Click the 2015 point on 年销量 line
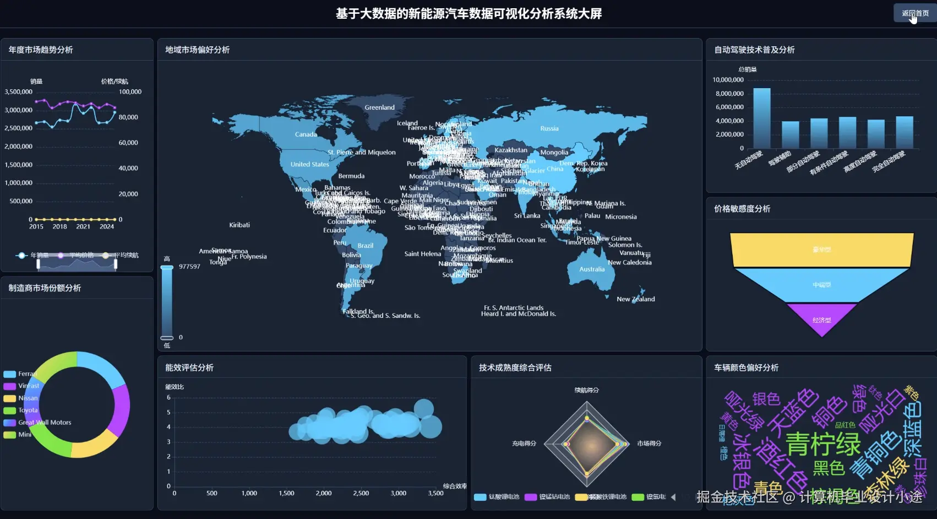The width and height of the screenshot is (937, 519). (36, 122)
